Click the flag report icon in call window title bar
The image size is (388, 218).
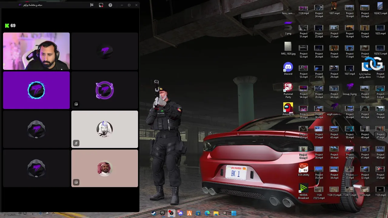[92, 5]
